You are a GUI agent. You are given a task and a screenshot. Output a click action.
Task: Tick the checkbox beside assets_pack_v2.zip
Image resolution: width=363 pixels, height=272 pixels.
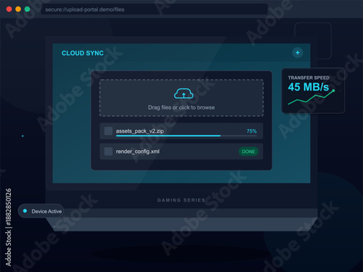[x=108, y=131]
